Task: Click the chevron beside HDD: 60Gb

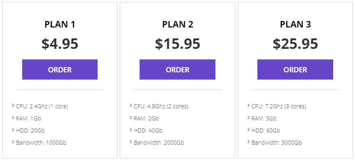Action: [248, 130]
